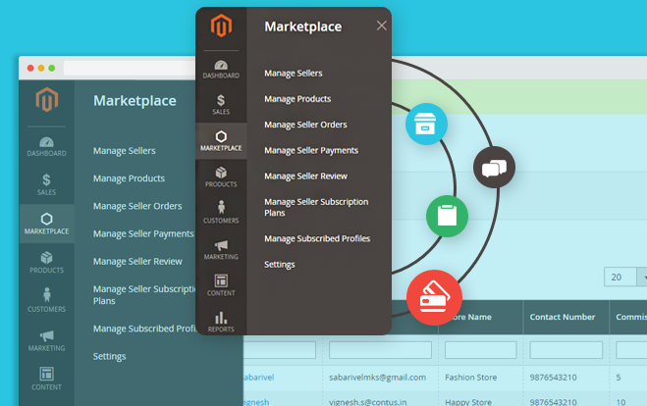Select contact number in Fashion Store row
The height and width of the screenshot is (406, 647).
553,378
